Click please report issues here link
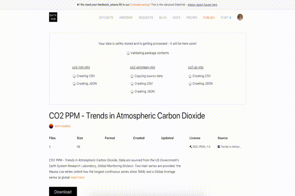The width and height of the screenshot is (295, 196). (203, 5)
